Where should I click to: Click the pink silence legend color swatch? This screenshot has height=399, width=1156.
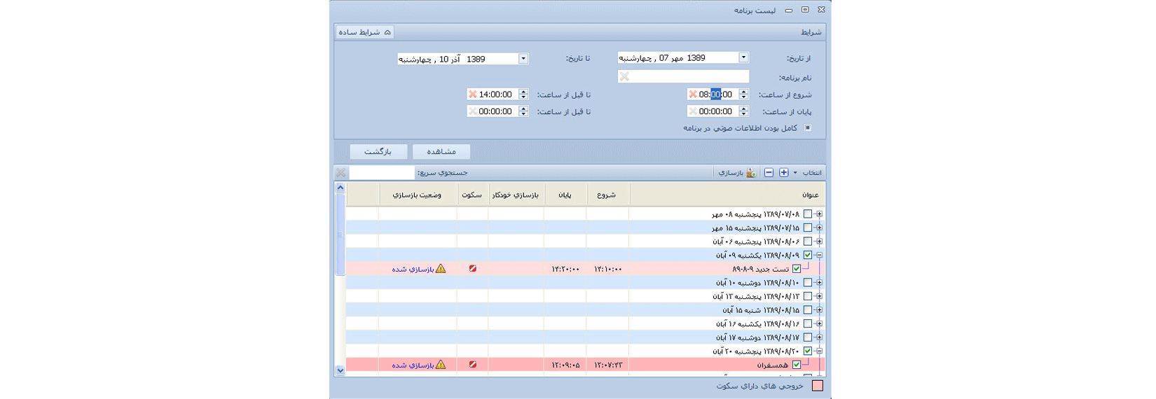pyautogui.click(x=817, y=386)
